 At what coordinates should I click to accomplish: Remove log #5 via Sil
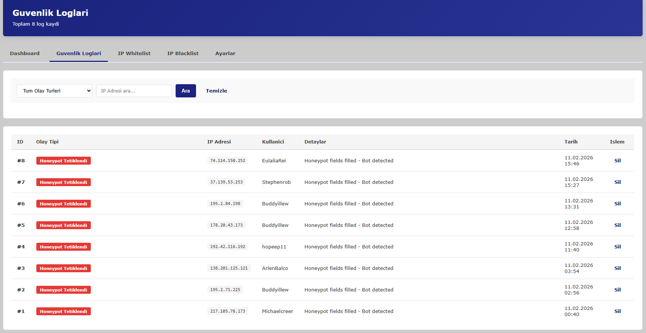[617, 225]
